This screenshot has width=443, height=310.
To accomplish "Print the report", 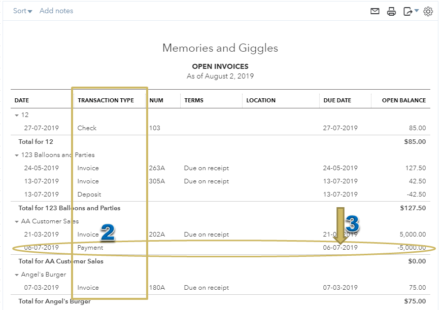I will 391,11.
